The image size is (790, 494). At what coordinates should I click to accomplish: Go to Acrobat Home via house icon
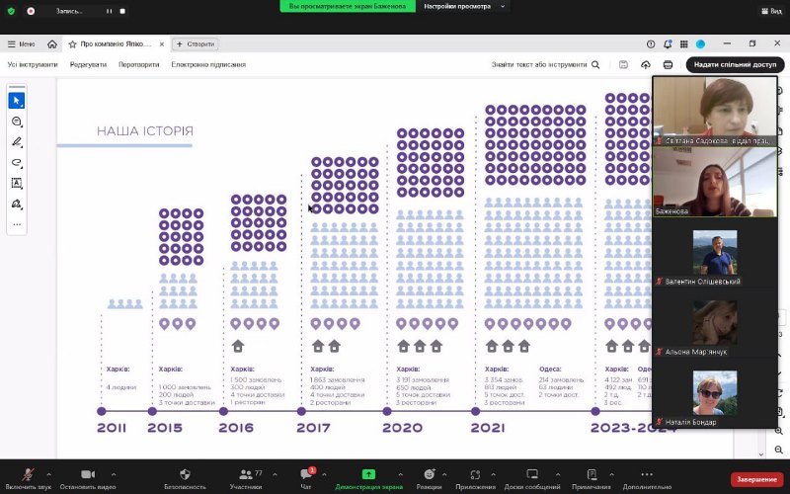[52, 44]
